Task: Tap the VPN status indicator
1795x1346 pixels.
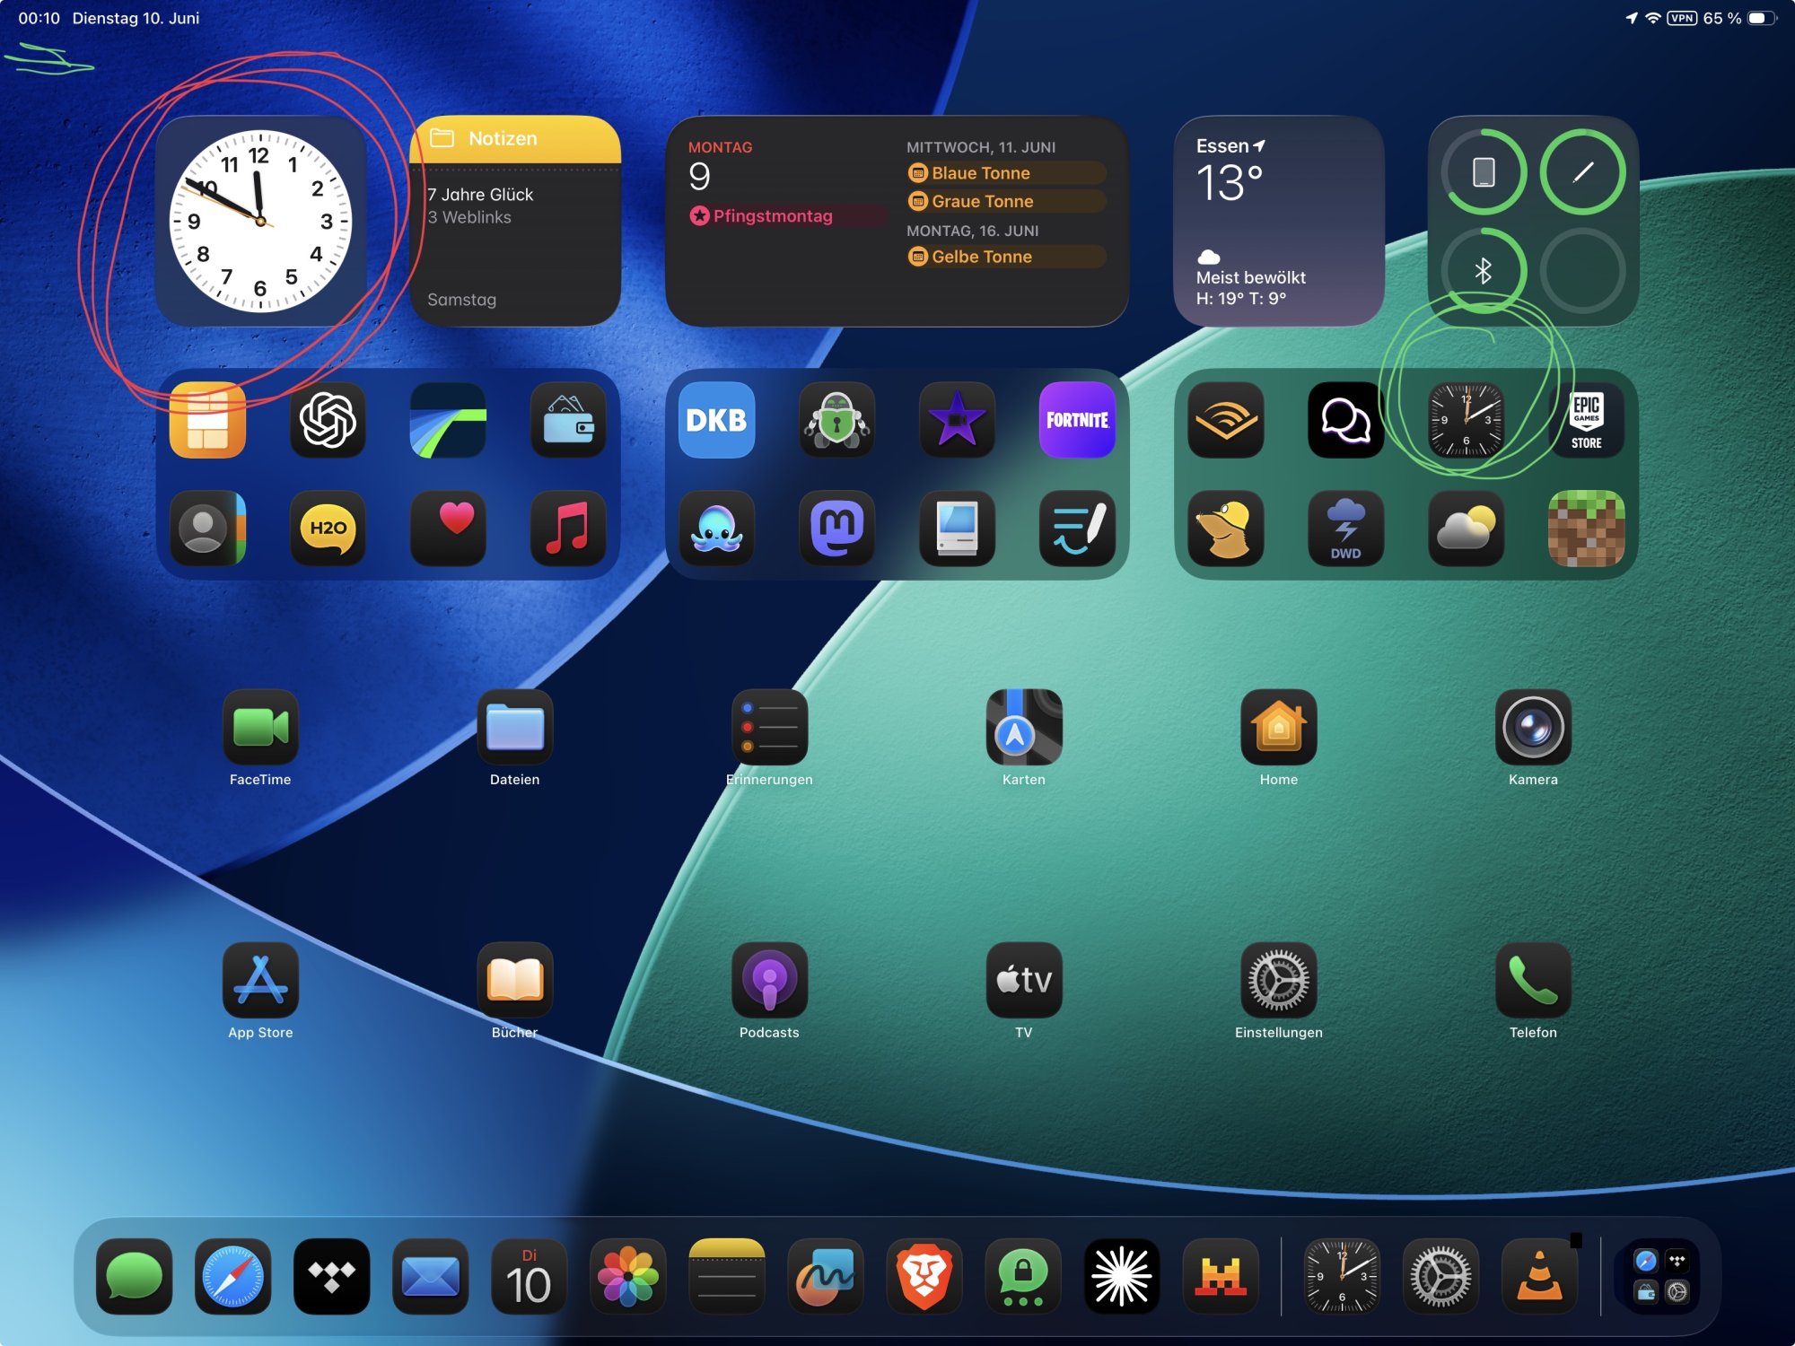Action: tap(1681, 18)
